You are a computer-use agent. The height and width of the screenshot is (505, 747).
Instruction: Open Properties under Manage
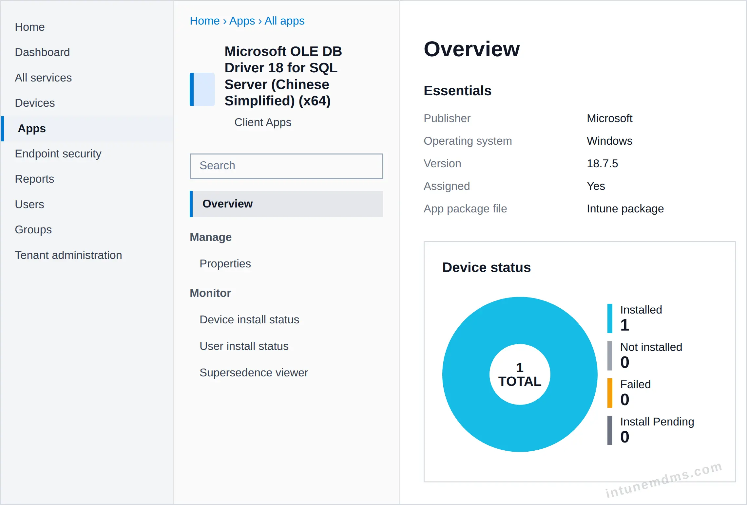(x=225, y=264)
